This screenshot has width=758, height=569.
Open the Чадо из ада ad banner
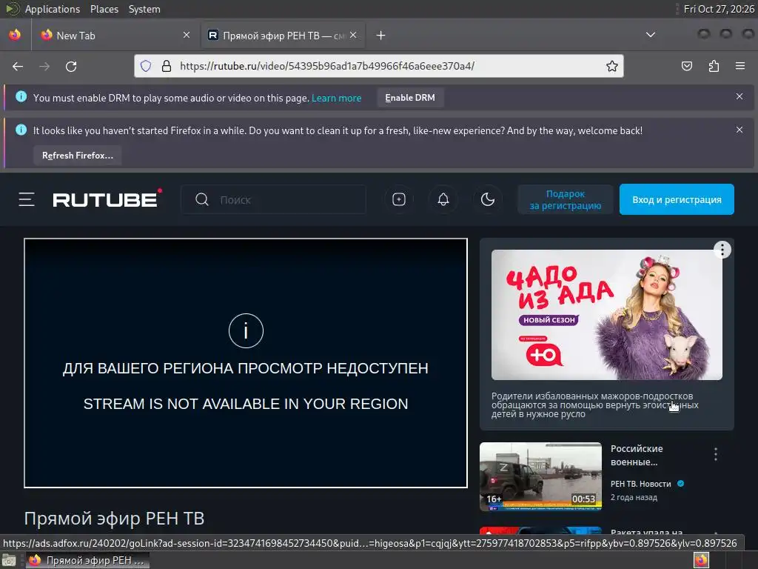tap(607, 314)
